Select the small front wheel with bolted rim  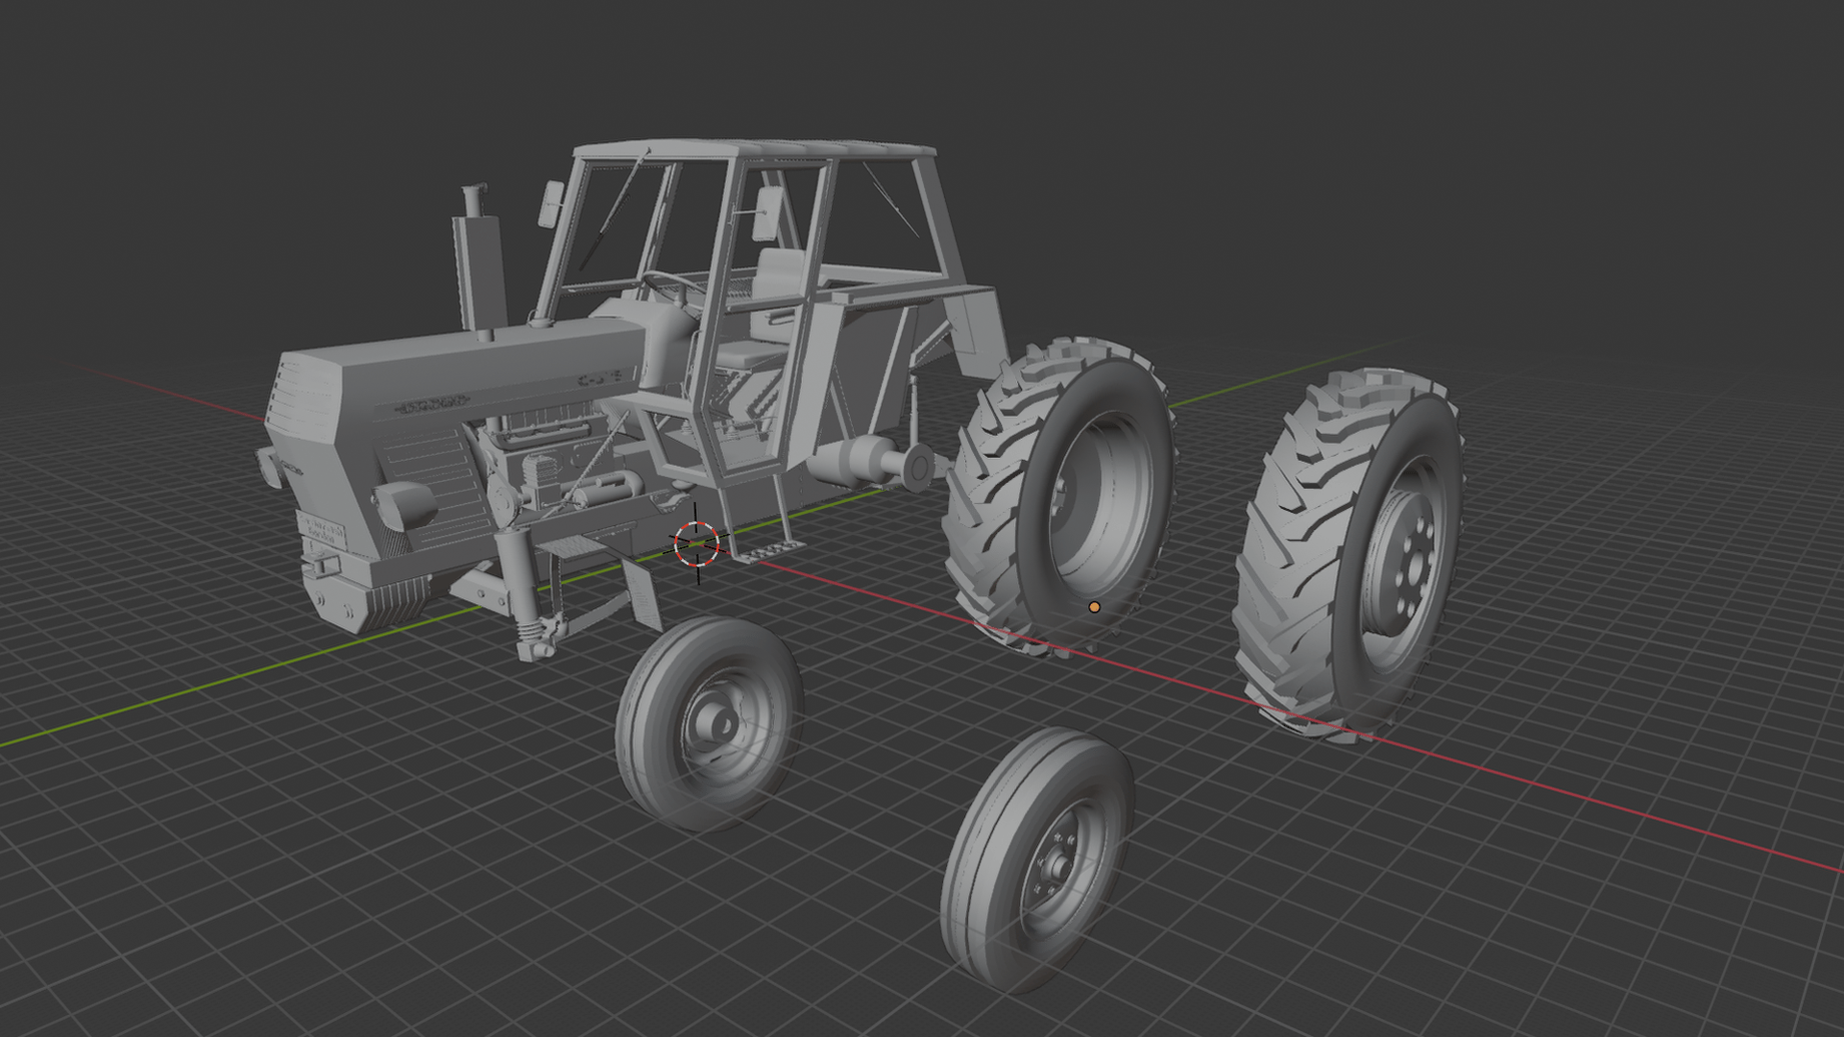pos(1037,858)
